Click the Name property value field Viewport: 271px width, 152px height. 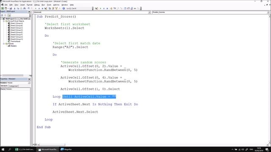click(x=18, y=89)
